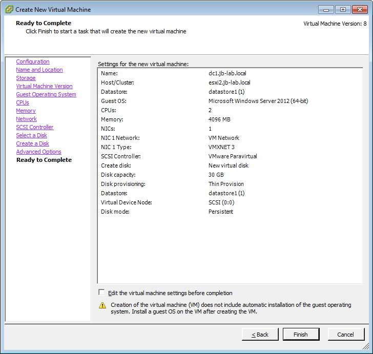Enable edit virtual machine settings before completion

[101, 293]
